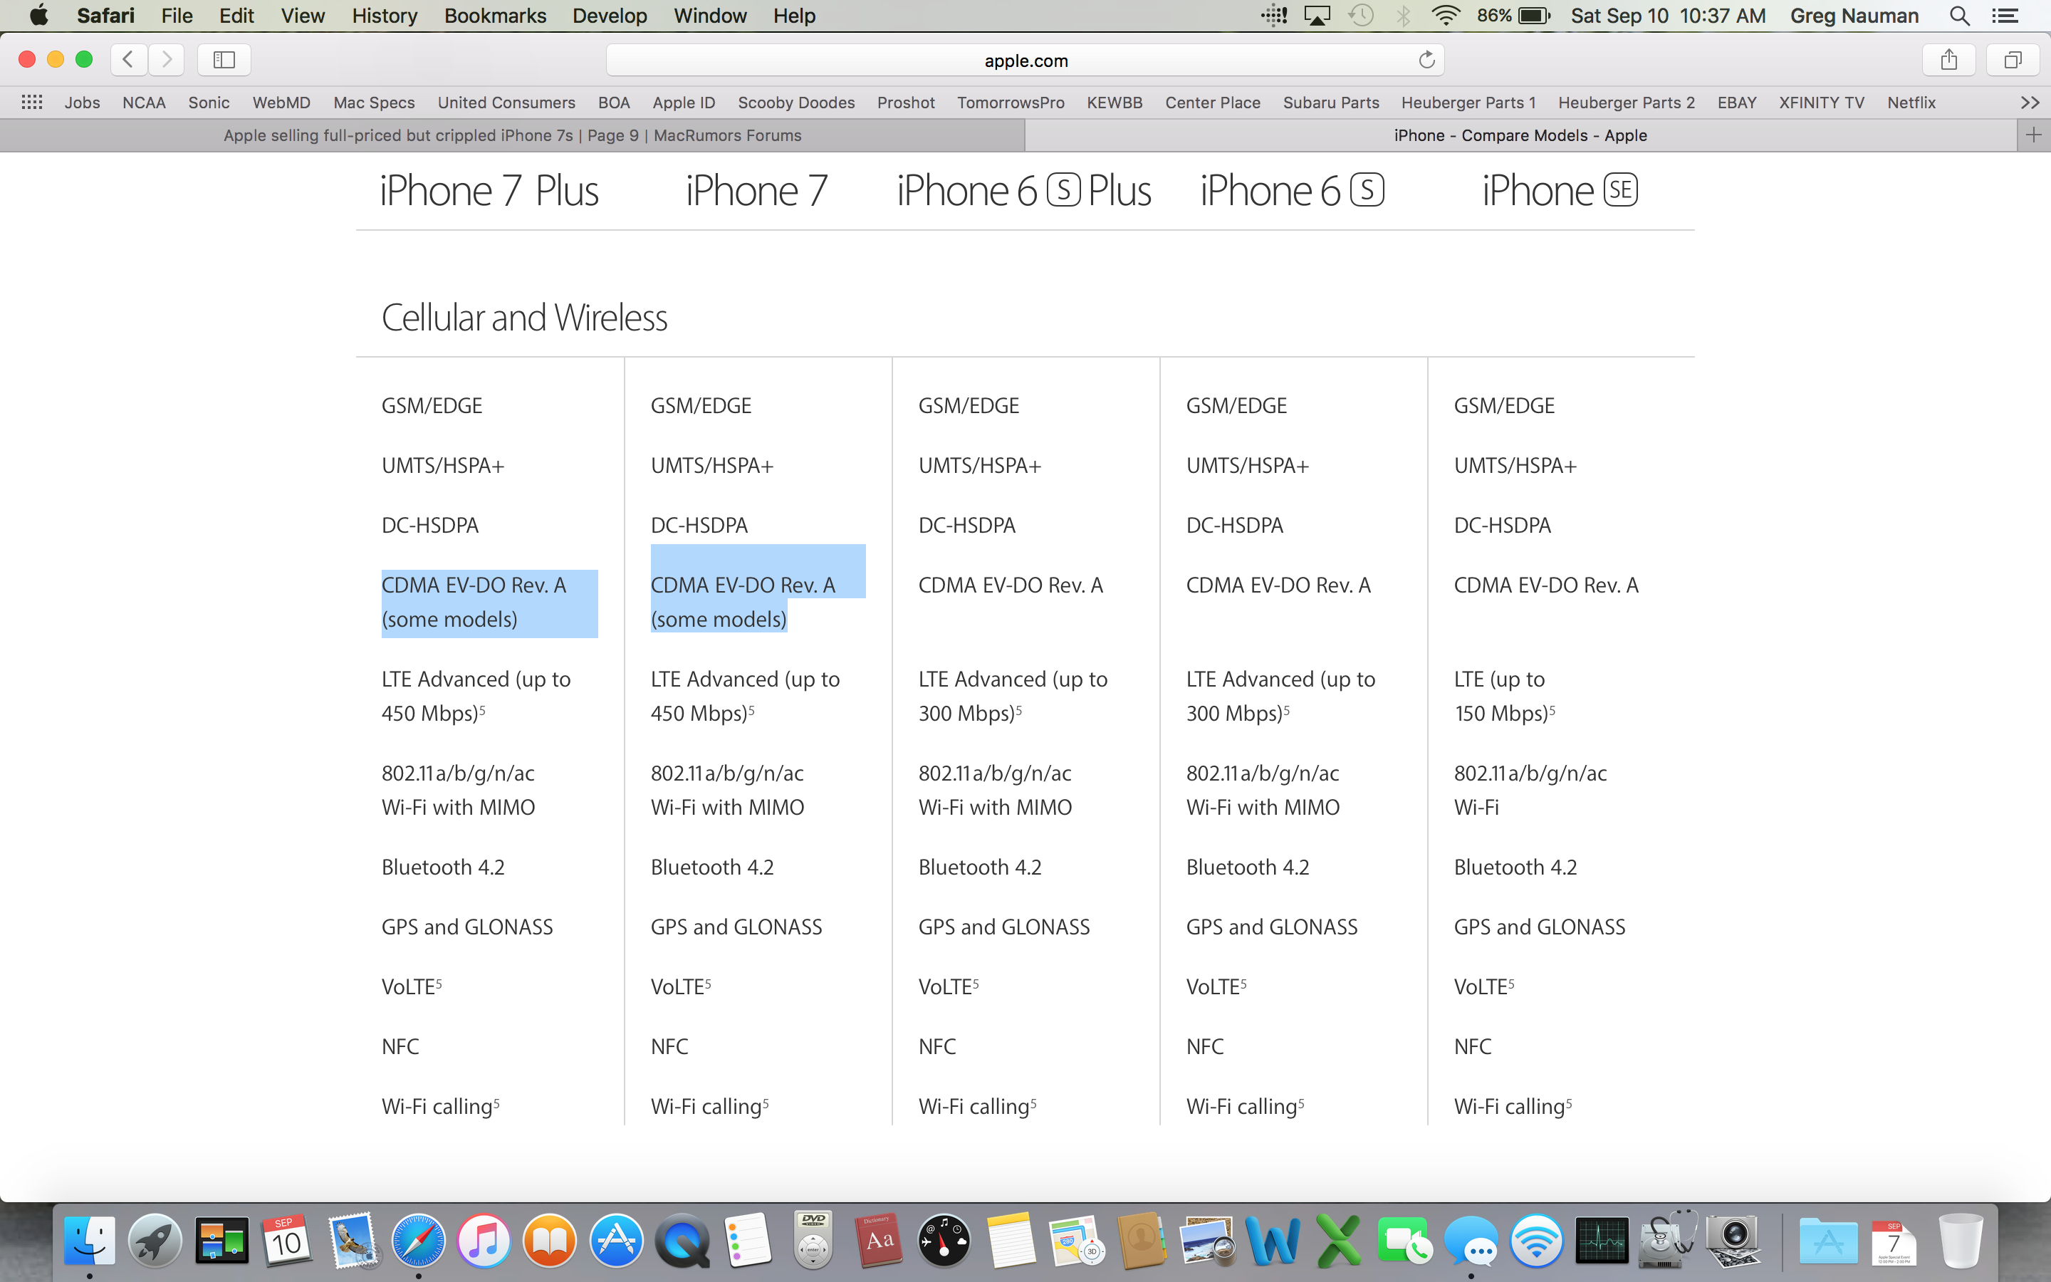Open the App Store icon in Dock

click(x=616, y=1241)
